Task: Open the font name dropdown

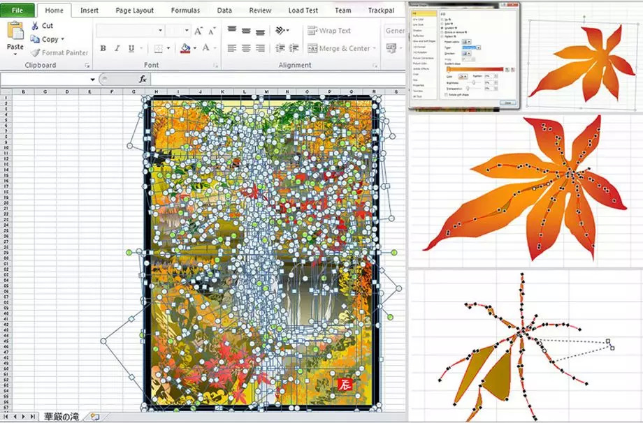Action: pyautogui.click(x=160, y=31)
